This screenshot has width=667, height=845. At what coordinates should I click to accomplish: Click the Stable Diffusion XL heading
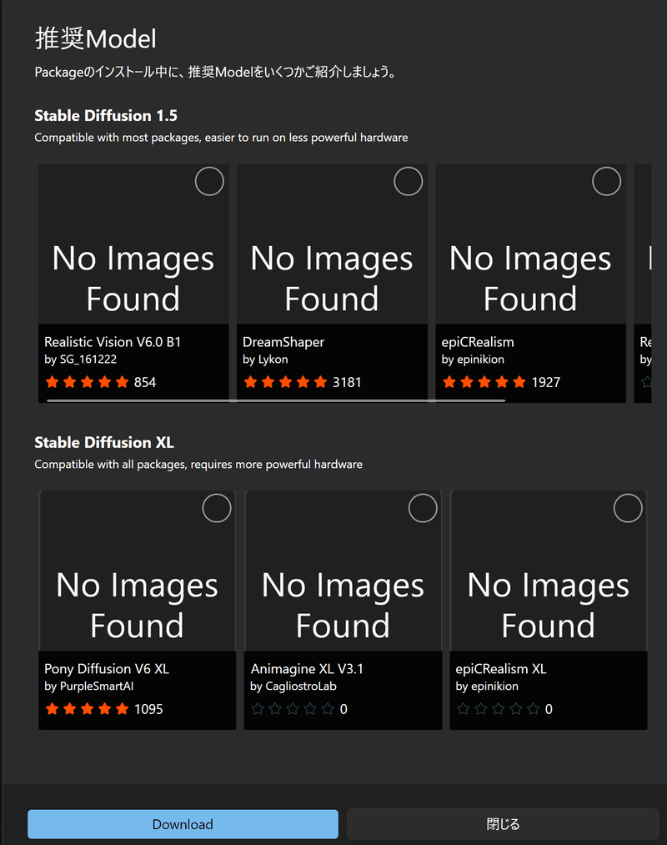tap(104, 442)
